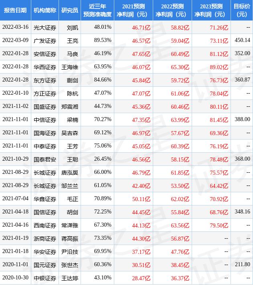Viewport: 253px width, 285px height.
Task: Click 广发证券 institution cell
Action: (x=45, y=41)
